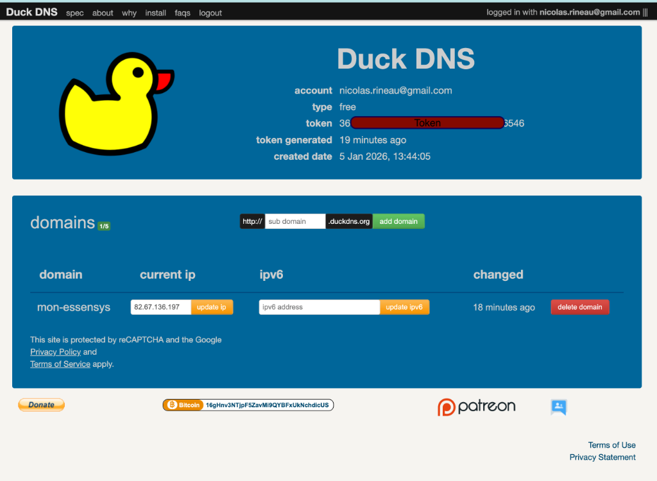The image size is (657, 481).
Task: Delete the mon-essensys domain
Action: click(x=579, y=307)
